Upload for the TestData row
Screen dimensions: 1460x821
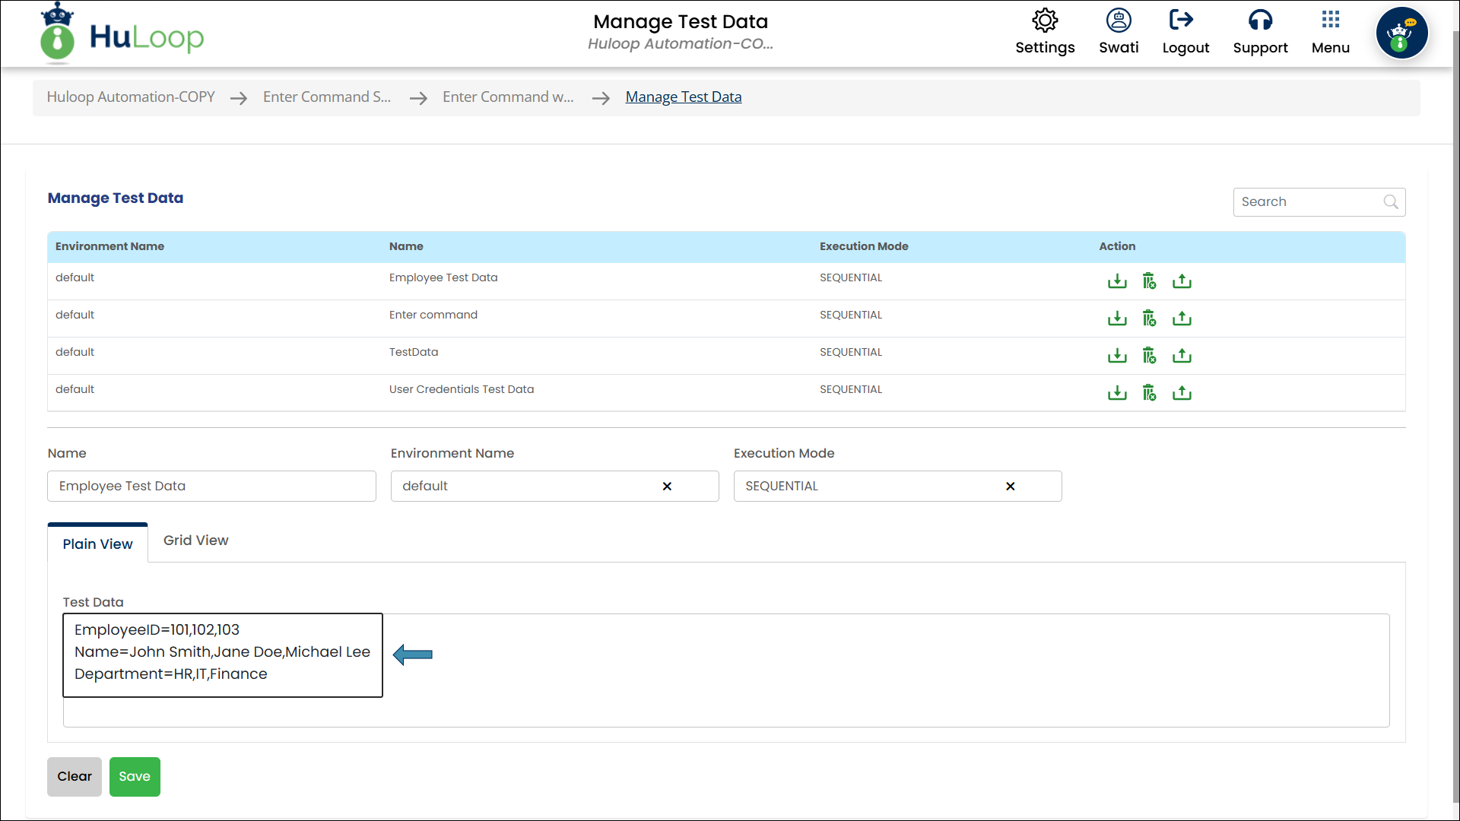pyautogui.click(x=1182, y=356)
